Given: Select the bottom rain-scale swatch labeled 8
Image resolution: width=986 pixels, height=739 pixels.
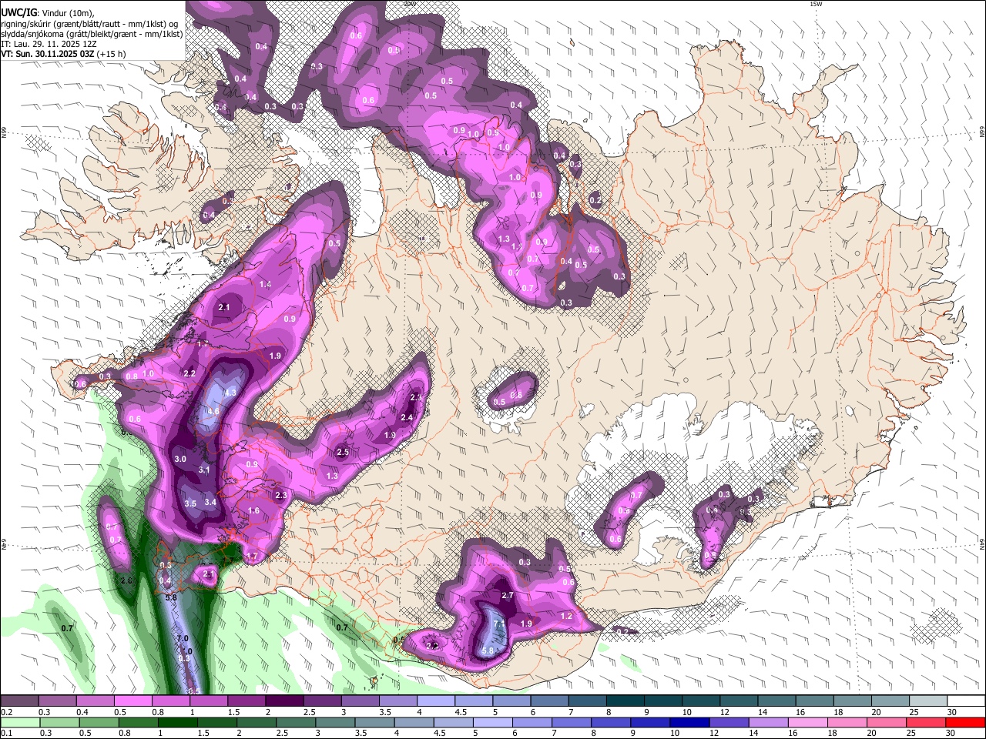Looking at the screenshot, I should pyautogui.click(x=611, y=722).
